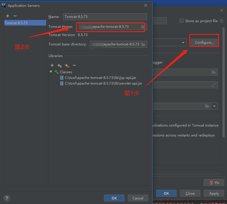Click the Tomcat base directory label
Viewport: 227px width, 204px height.
click(x=67, y=44)
